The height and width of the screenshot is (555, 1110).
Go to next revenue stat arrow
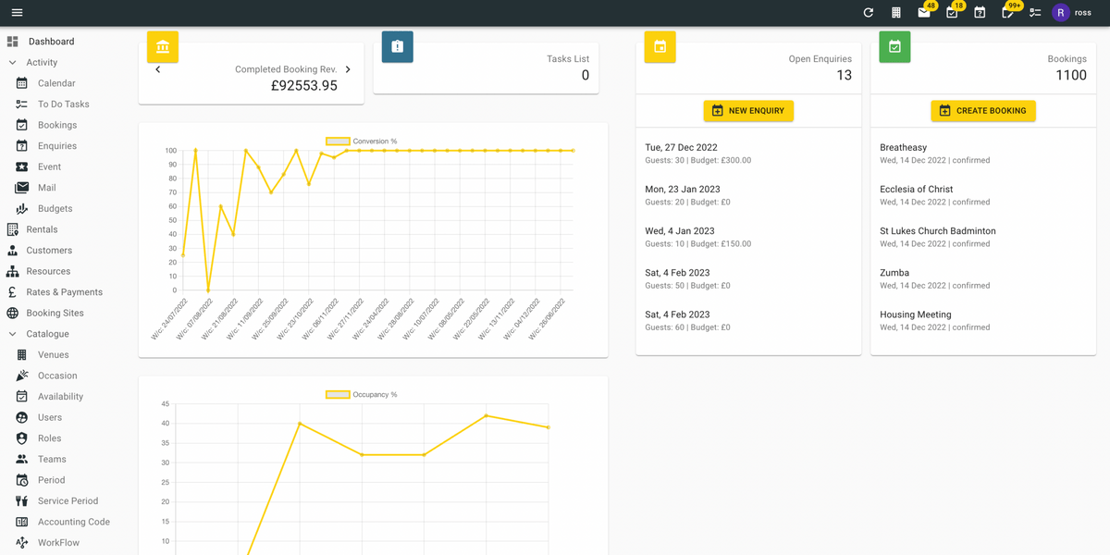point(348,69)
